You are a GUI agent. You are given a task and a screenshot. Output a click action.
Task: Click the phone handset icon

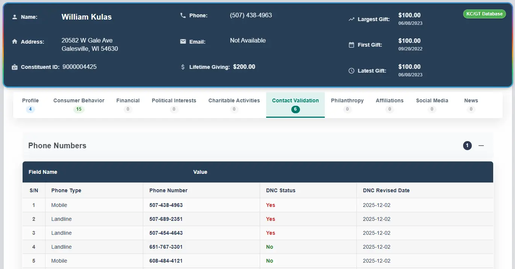183,15
